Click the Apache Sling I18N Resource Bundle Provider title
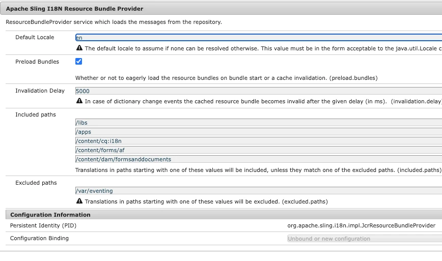442x261 pixels. pyautogui.click(x=74, y=9)
